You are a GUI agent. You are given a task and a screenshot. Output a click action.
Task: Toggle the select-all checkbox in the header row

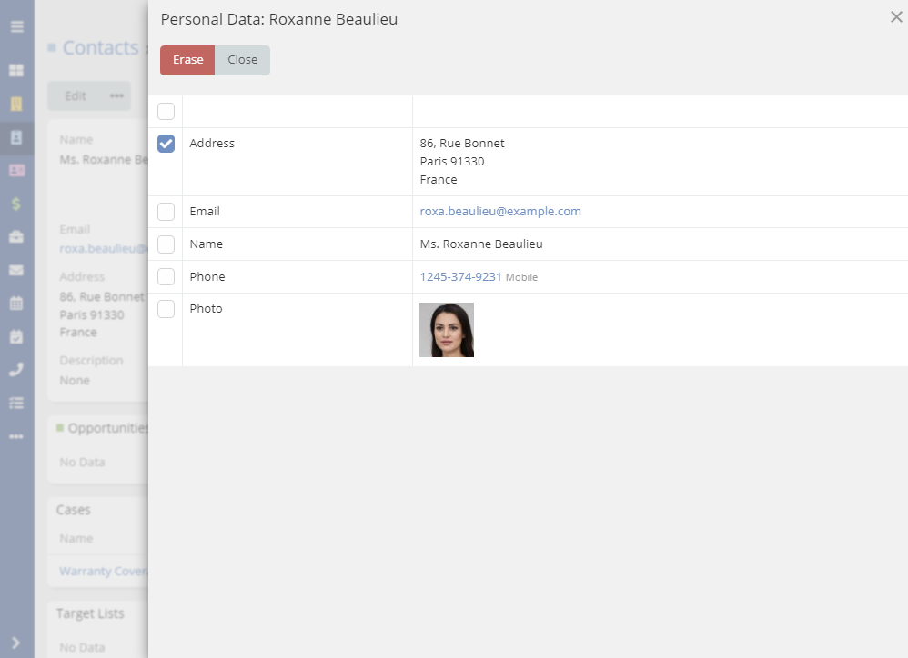tap(166, 111)
